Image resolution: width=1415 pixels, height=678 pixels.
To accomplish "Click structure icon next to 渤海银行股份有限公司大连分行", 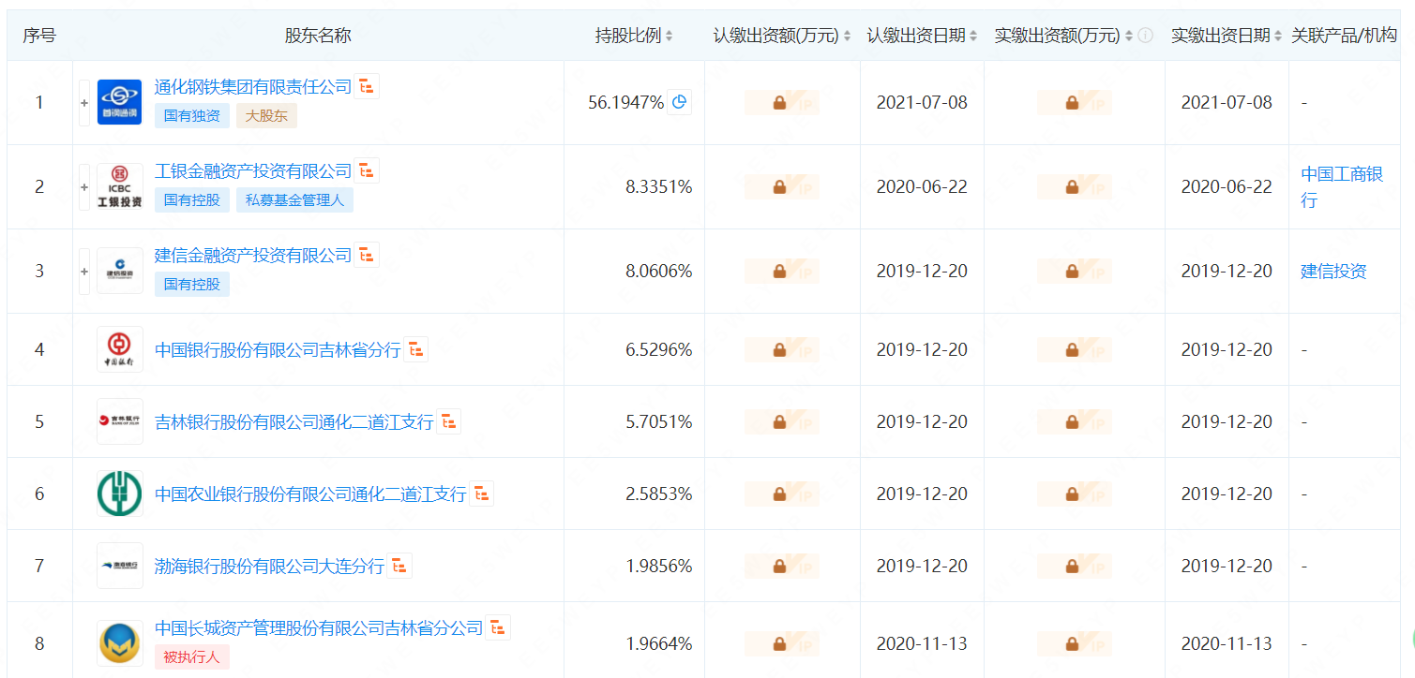I will [400, 566].
